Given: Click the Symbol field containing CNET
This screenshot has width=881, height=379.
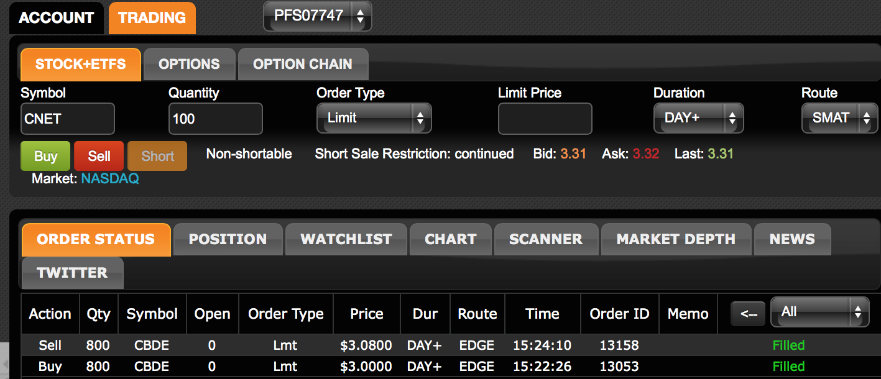Looking at the screenshot, I should click(x=67, y=119).
